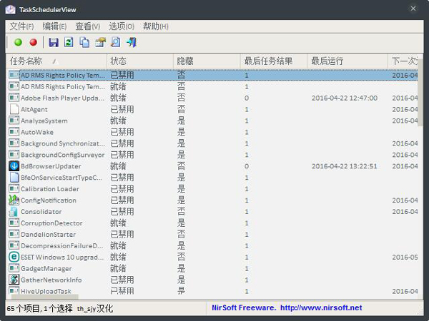The image size is (429, 321).
Task: Sort by 最后任务结果 column header
Action: [x=274, y=61]
